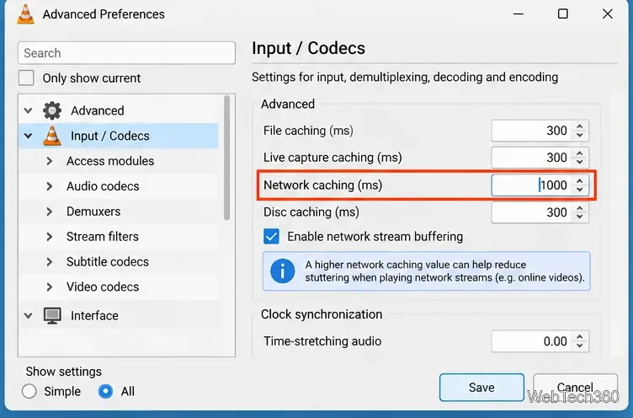Open Subtitle codecs tree item

[x=108, y=262]
